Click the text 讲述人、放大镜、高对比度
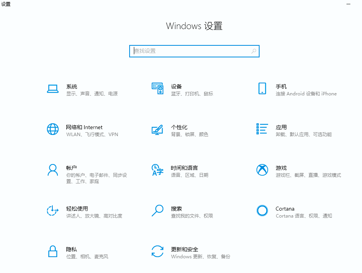Image resolution: width=362 pixels, height=273 pixels. [x=94, y=216]
